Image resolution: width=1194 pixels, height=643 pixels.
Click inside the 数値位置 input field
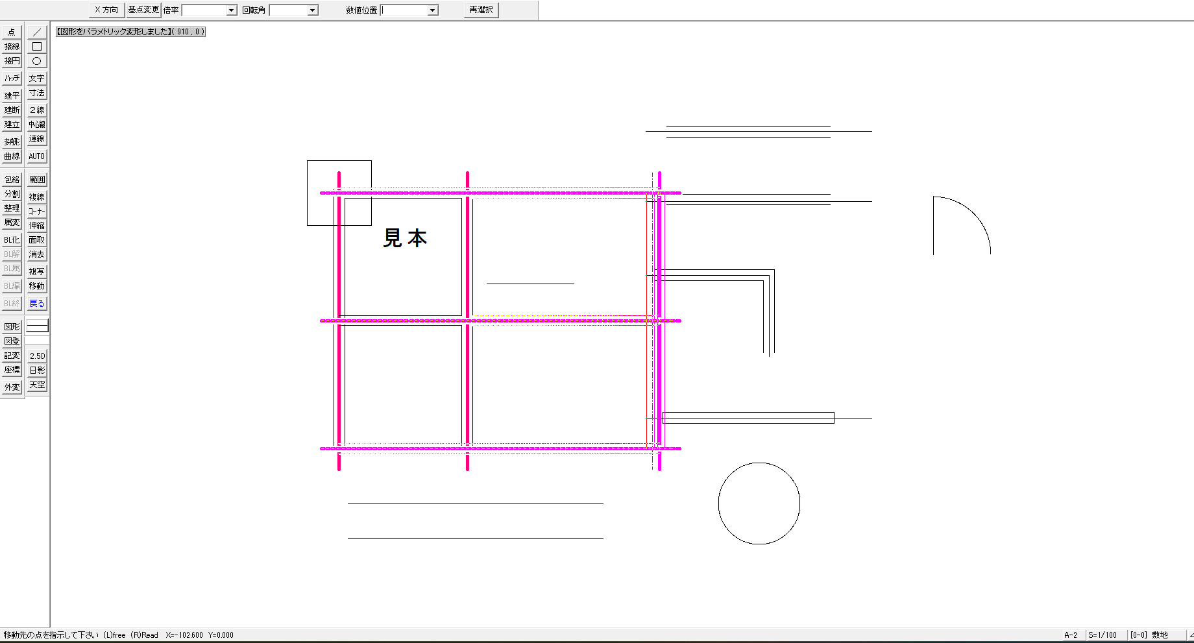pos(404,10)
